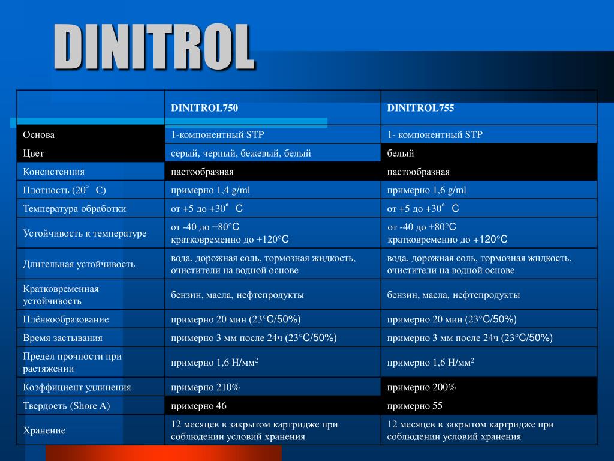Image resolution: width=614 pixels, height=461 pixels.
Task: Select the 'примерно 1,6 g/ml' density value
Action: tap(426, 190)
